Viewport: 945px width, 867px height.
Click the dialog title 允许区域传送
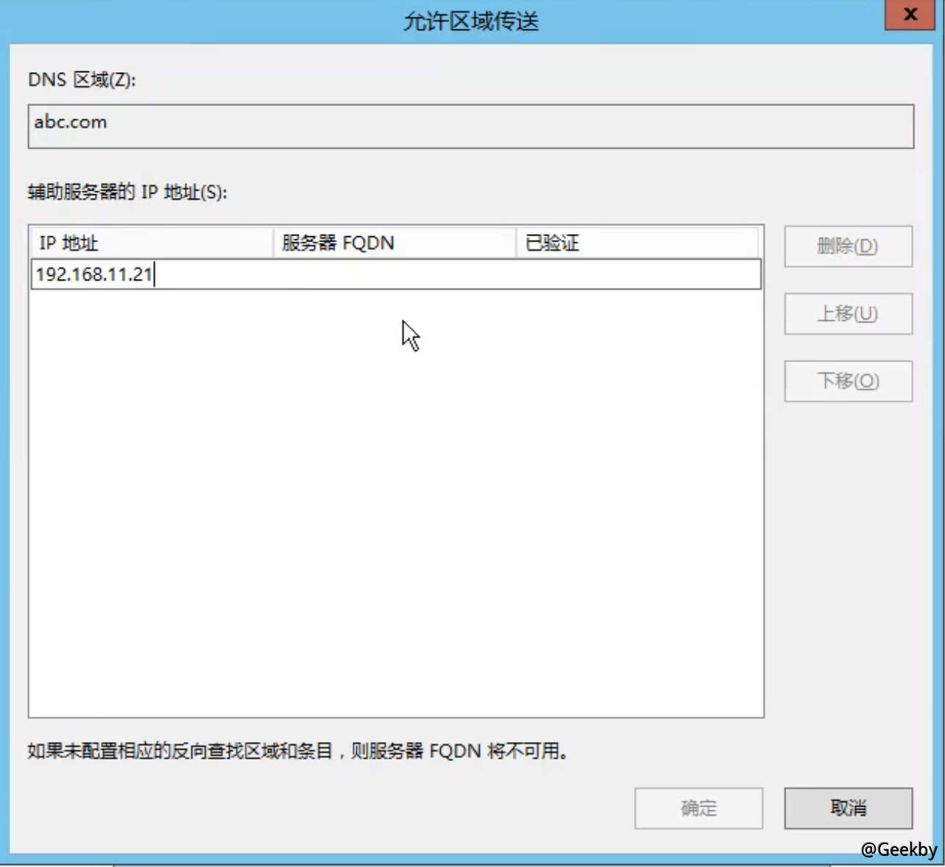coord(471,21)
